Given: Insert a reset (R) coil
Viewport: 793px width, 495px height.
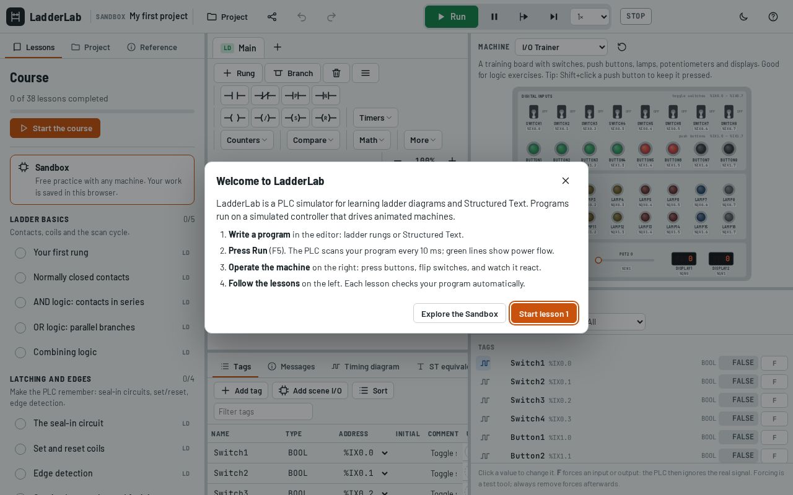Looking at the screenshot, I should [x=326, y=118].
